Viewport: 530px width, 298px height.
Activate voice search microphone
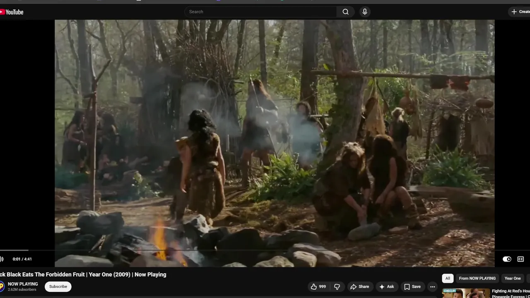365,12
